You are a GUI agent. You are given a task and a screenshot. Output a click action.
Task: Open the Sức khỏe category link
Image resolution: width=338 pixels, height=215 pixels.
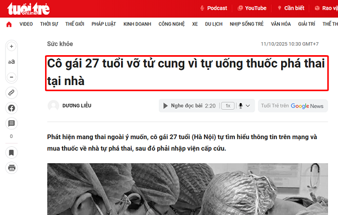pos(60,44)
